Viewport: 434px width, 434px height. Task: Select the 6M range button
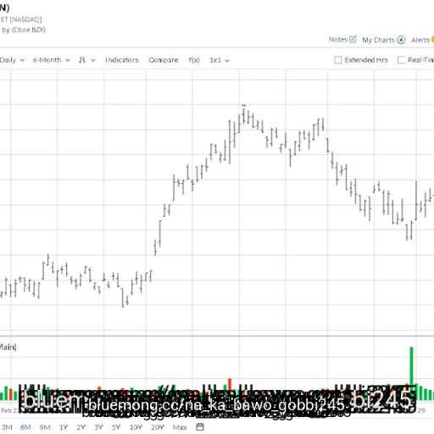tap(25, 427)
